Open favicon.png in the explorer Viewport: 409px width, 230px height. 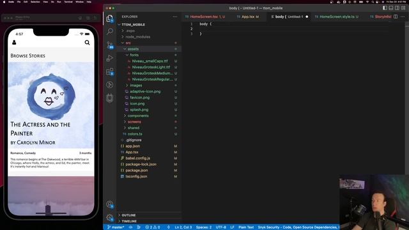pos(149,98)
